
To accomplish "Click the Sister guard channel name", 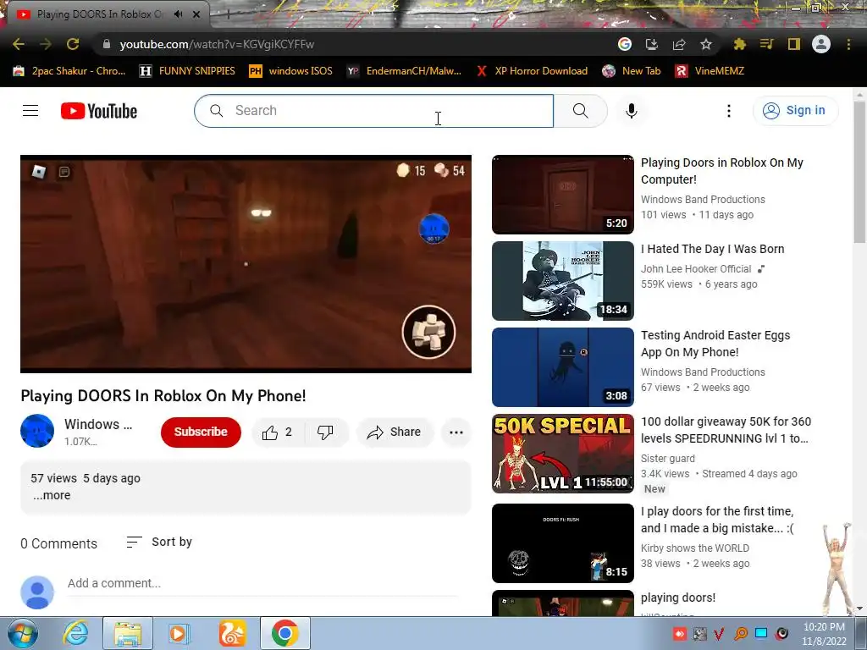I will click(668, 458).
